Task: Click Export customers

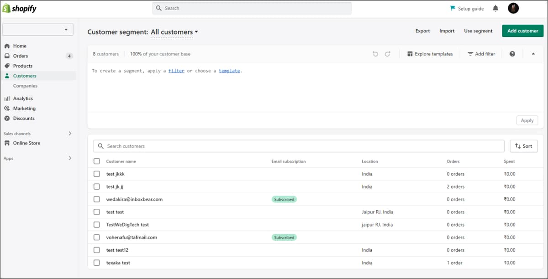Action: [422, 31]
